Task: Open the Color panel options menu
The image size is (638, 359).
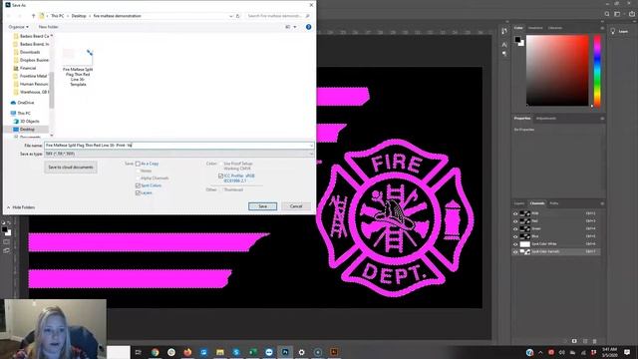Action: coord(602,28)
